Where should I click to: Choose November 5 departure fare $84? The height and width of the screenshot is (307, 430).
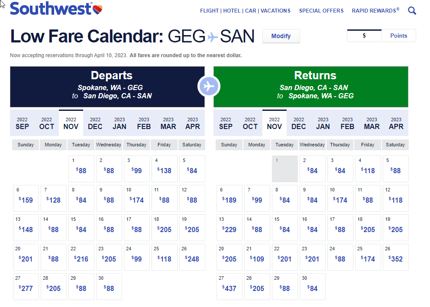tap(192, 168)
